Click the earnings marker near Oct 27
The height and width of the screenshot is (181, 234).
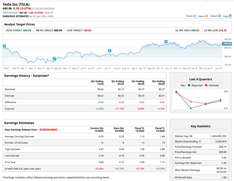(166, 41)
